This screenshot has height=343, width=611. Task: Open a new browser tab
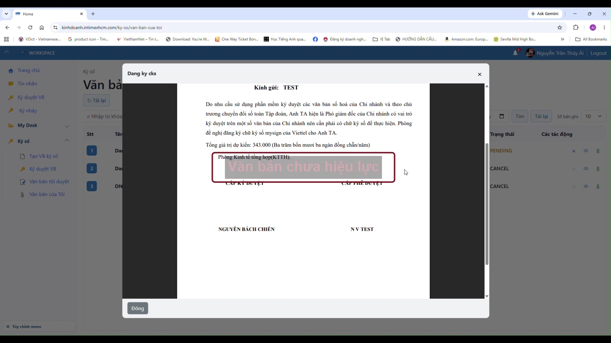pyautogui.click(x=93, y=14)
